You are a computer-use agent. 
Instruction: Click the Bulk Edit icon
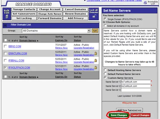[x=7, y=17]
